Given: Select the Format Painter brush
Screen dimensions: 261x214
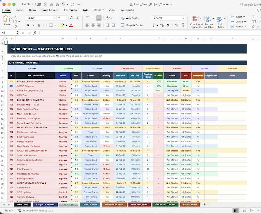Looking at the screenshot, I should (x=15, y=26).
